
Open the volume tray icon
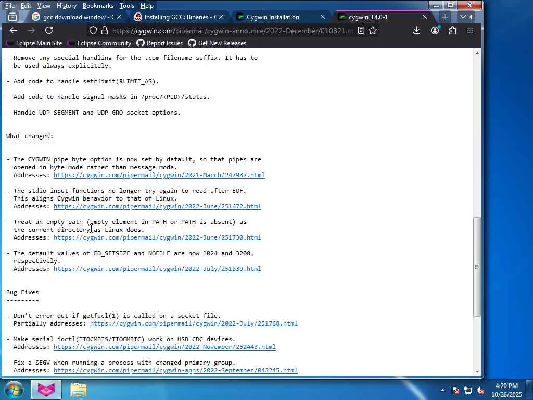coord(480,390)
